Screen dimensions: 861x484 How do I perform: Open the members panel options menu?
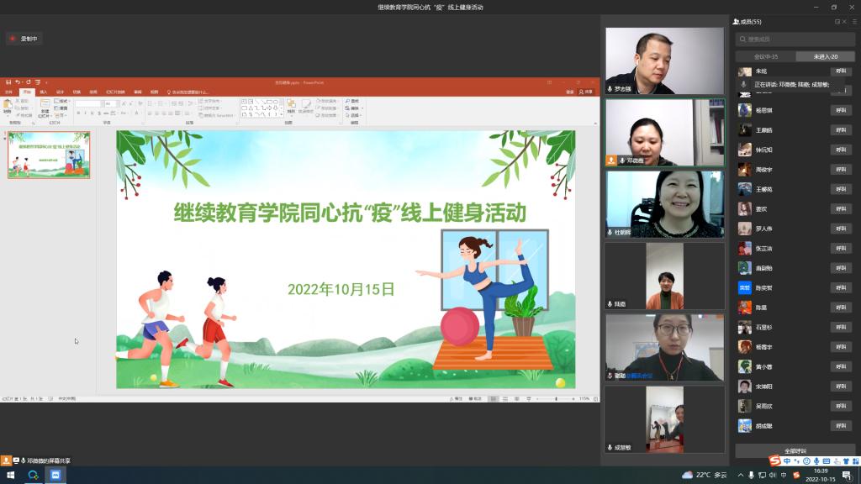(x=854, y=21)
